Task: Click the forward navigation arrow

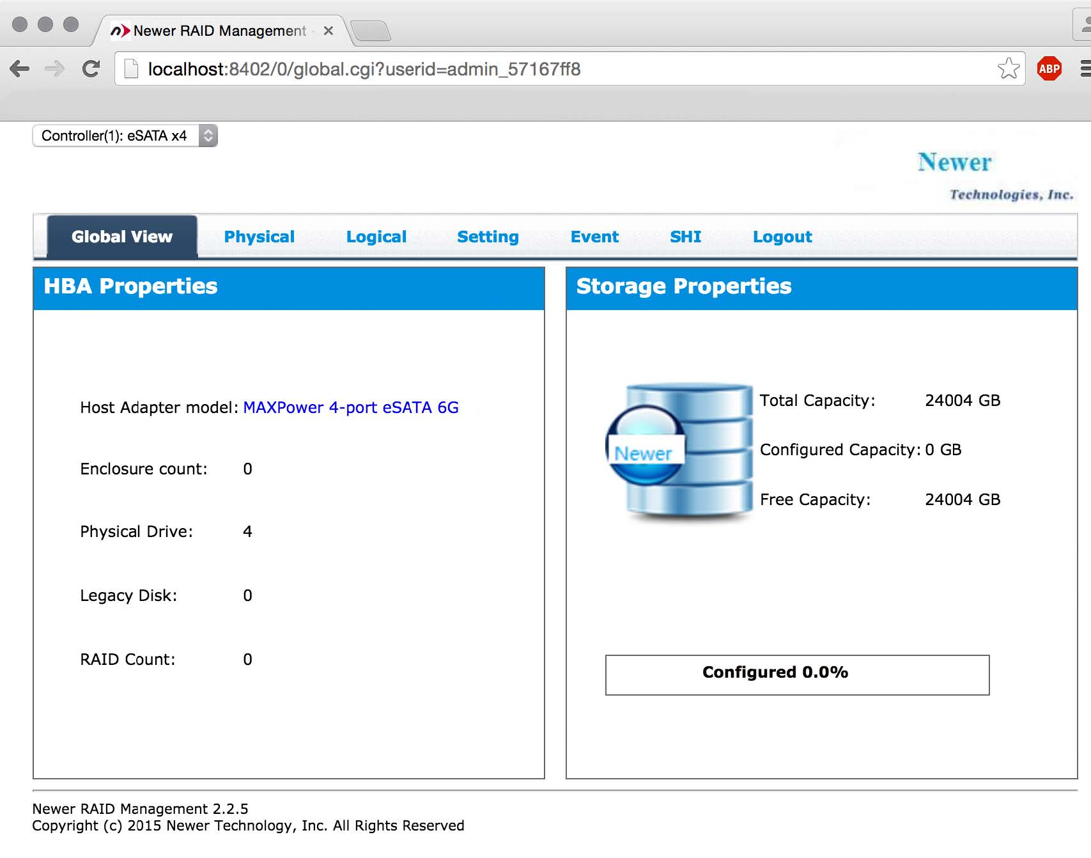Action: point(54,68)
